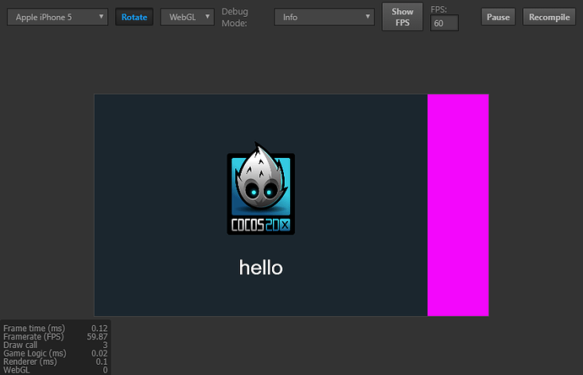This screenshot has height=375, width=583.
Task: Click the Game Logic (ms) stat row
Action: tap(56, 353)
